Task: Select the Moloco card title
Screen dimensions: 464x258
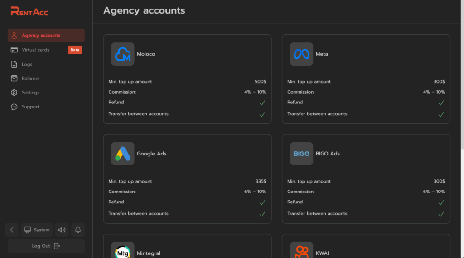Action: click(x=146, y=54)
